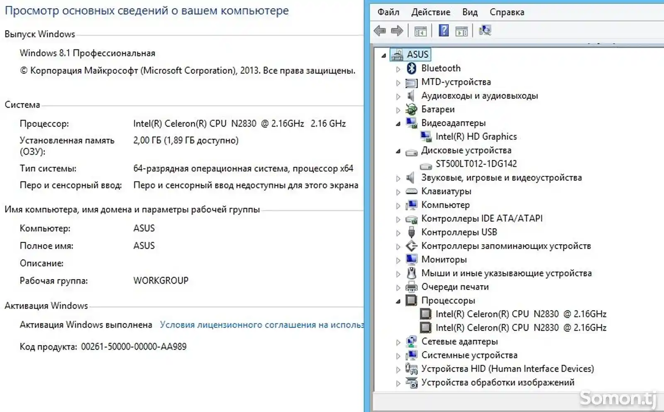Image resolution: width=664 pixels, height=412 pixels.
Task: Click the ASUS value next to 'Полное имя'
Action: pos(144,245)
